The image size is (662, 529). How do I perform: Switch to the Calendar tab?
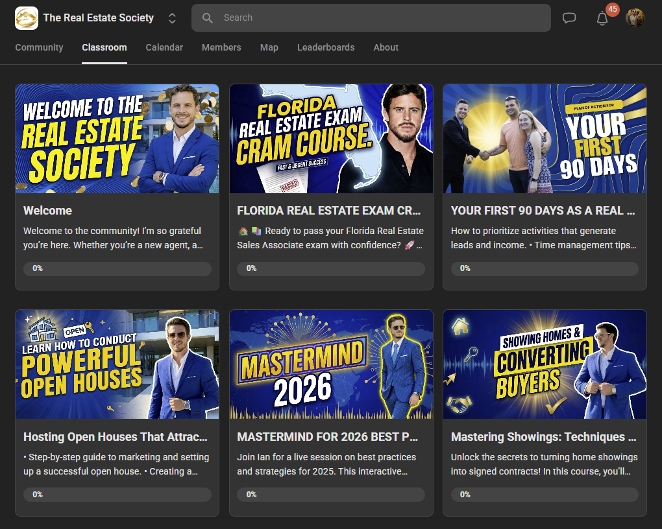[x=164, y=47]
